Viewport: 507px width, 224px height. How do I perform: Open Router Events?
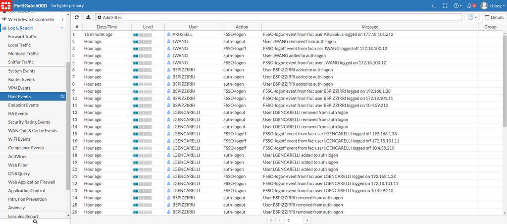point(21,79)
